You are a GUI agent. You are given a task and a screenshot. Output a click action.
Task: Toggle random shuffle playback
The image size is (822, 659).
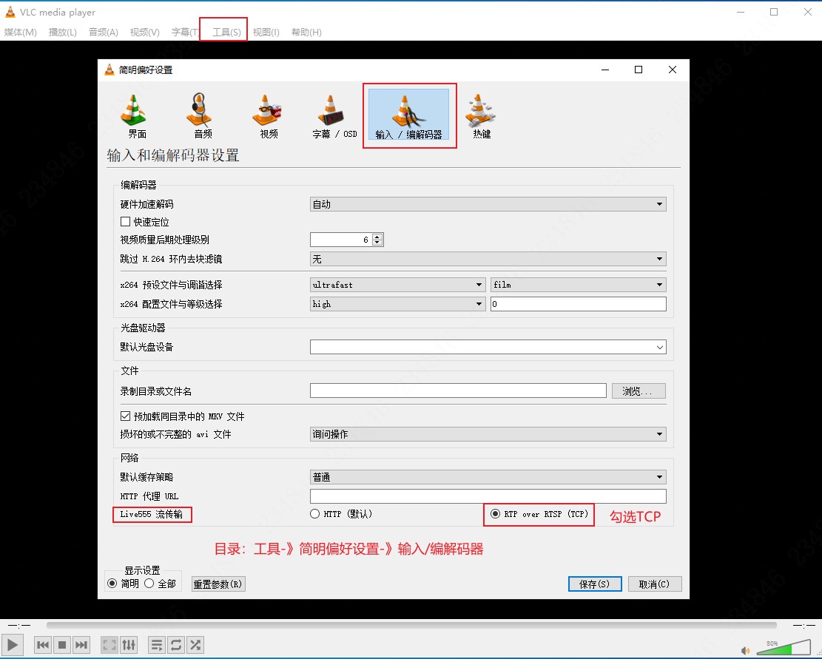tap(195, 645)
